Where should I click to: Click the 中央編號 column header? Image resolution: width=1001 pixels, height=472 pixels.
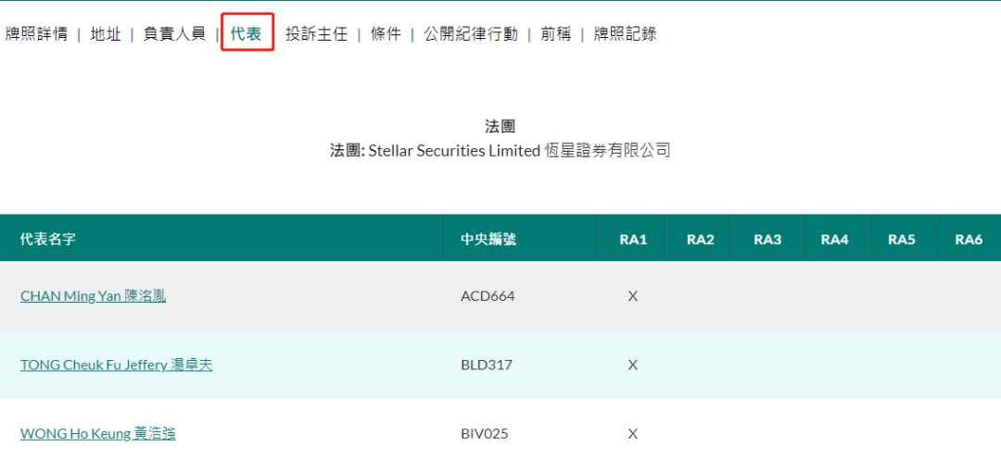[x=488, y=240]
